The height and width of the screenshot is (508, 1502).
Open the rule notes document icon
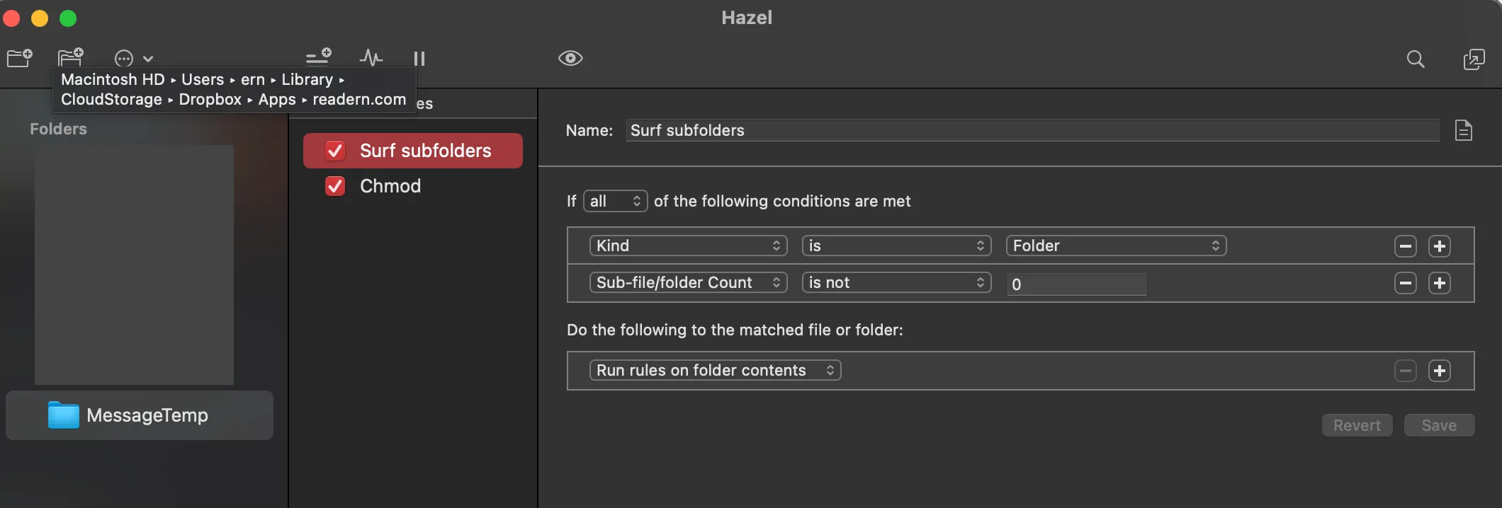pyautogui.click(x=1463, y=130)
